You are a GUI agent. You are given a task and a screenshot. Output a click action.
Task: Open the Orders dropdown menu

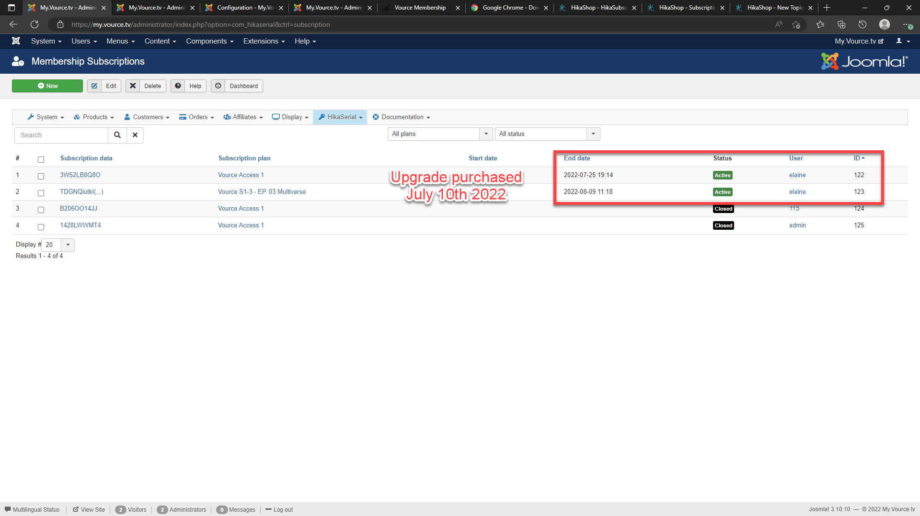coord(196,117)
